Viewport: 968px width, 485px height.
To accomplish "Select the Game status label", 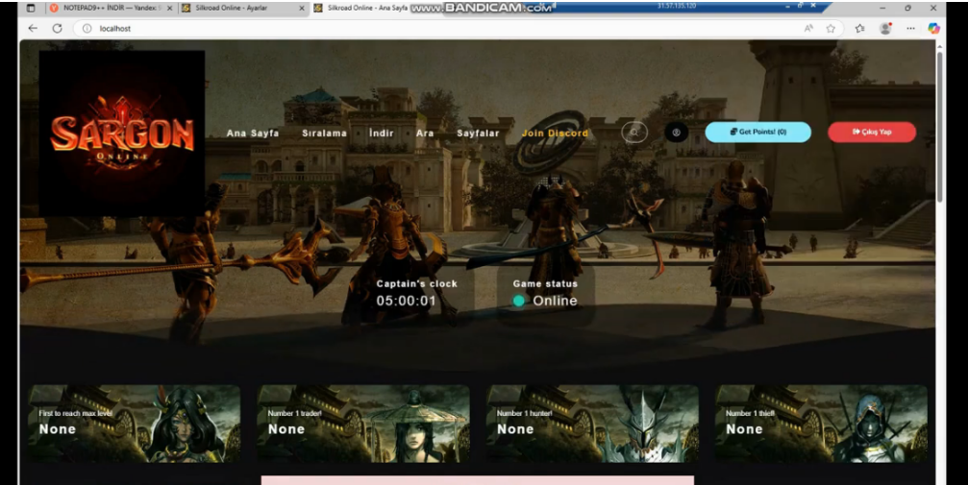I will coord(545,284).
